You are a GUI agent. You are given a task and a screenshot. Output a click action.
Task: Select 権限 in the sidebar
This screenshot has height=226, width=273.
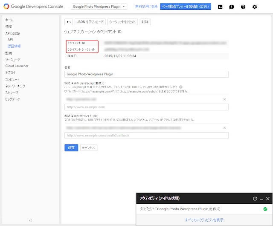[x=9, y=26]
